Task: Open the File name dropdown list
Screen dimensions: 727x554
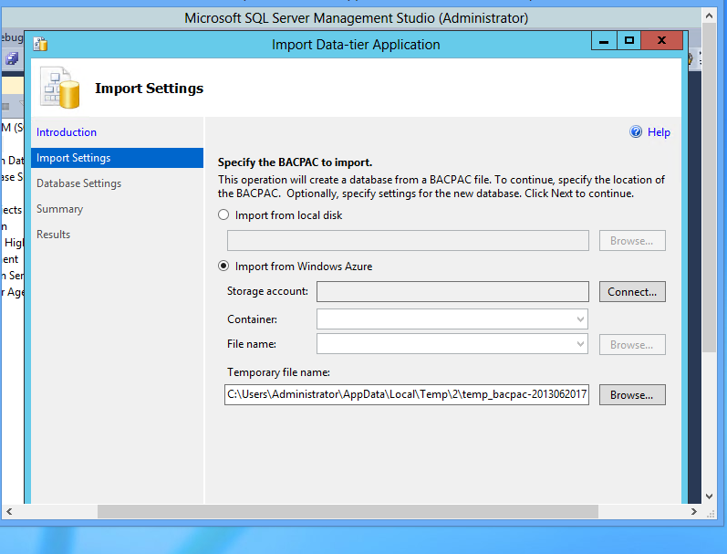Action: [x=580, y=344]
